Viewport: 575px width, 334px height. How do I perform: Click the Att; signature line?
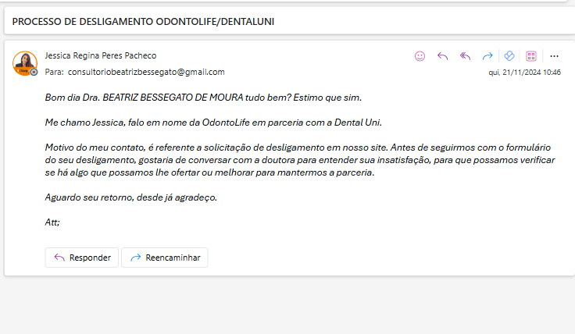(x=53, y=222)
